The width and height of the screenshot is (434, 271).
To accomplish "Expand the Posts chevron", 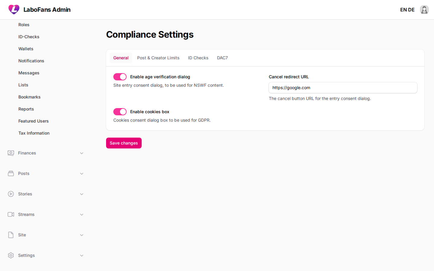I will coord(82,174).
